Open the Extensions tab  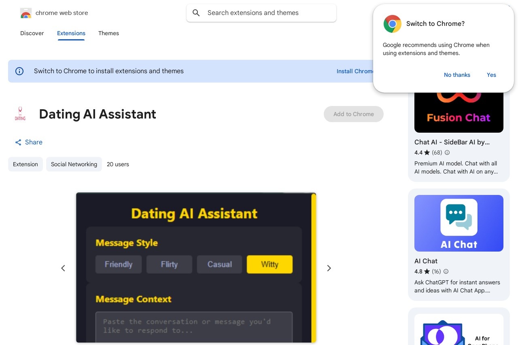[71, 33]
